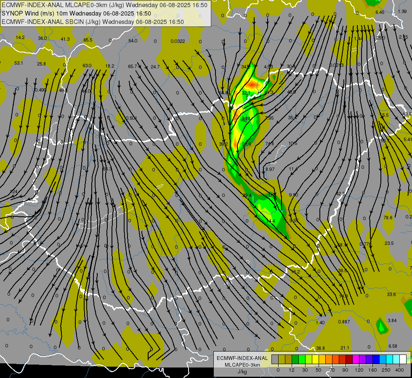Click the map value 53.1
The width and height of the screenshot is (412, 378).
(x=19, y=63)
